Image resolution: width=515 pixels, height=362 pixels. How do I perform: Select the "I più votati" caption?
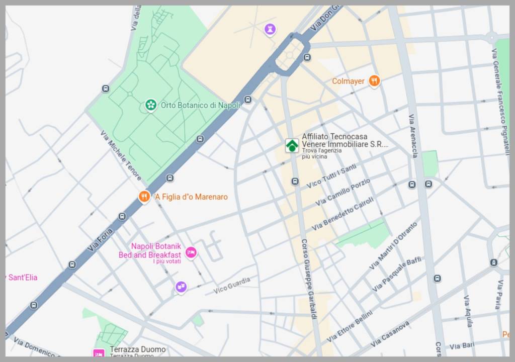(x=167, y=261)
